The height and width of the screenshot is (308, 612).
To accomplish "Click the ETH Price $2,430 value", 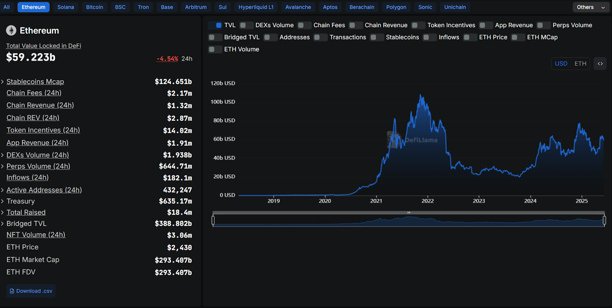I will [x=179, y=248].
